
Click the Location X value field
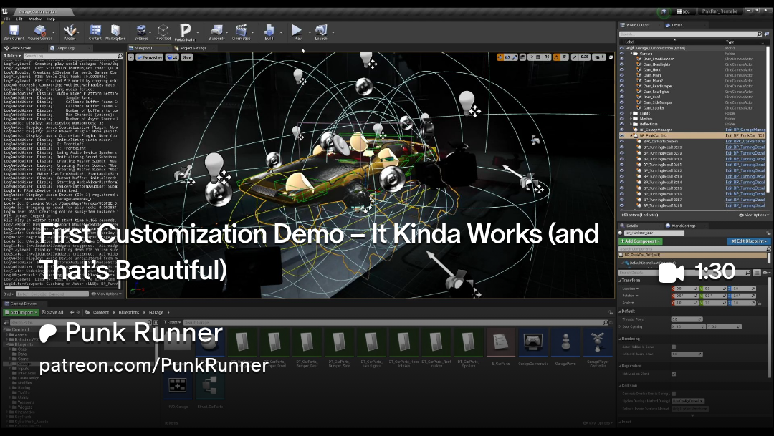[x=685, y=289]
